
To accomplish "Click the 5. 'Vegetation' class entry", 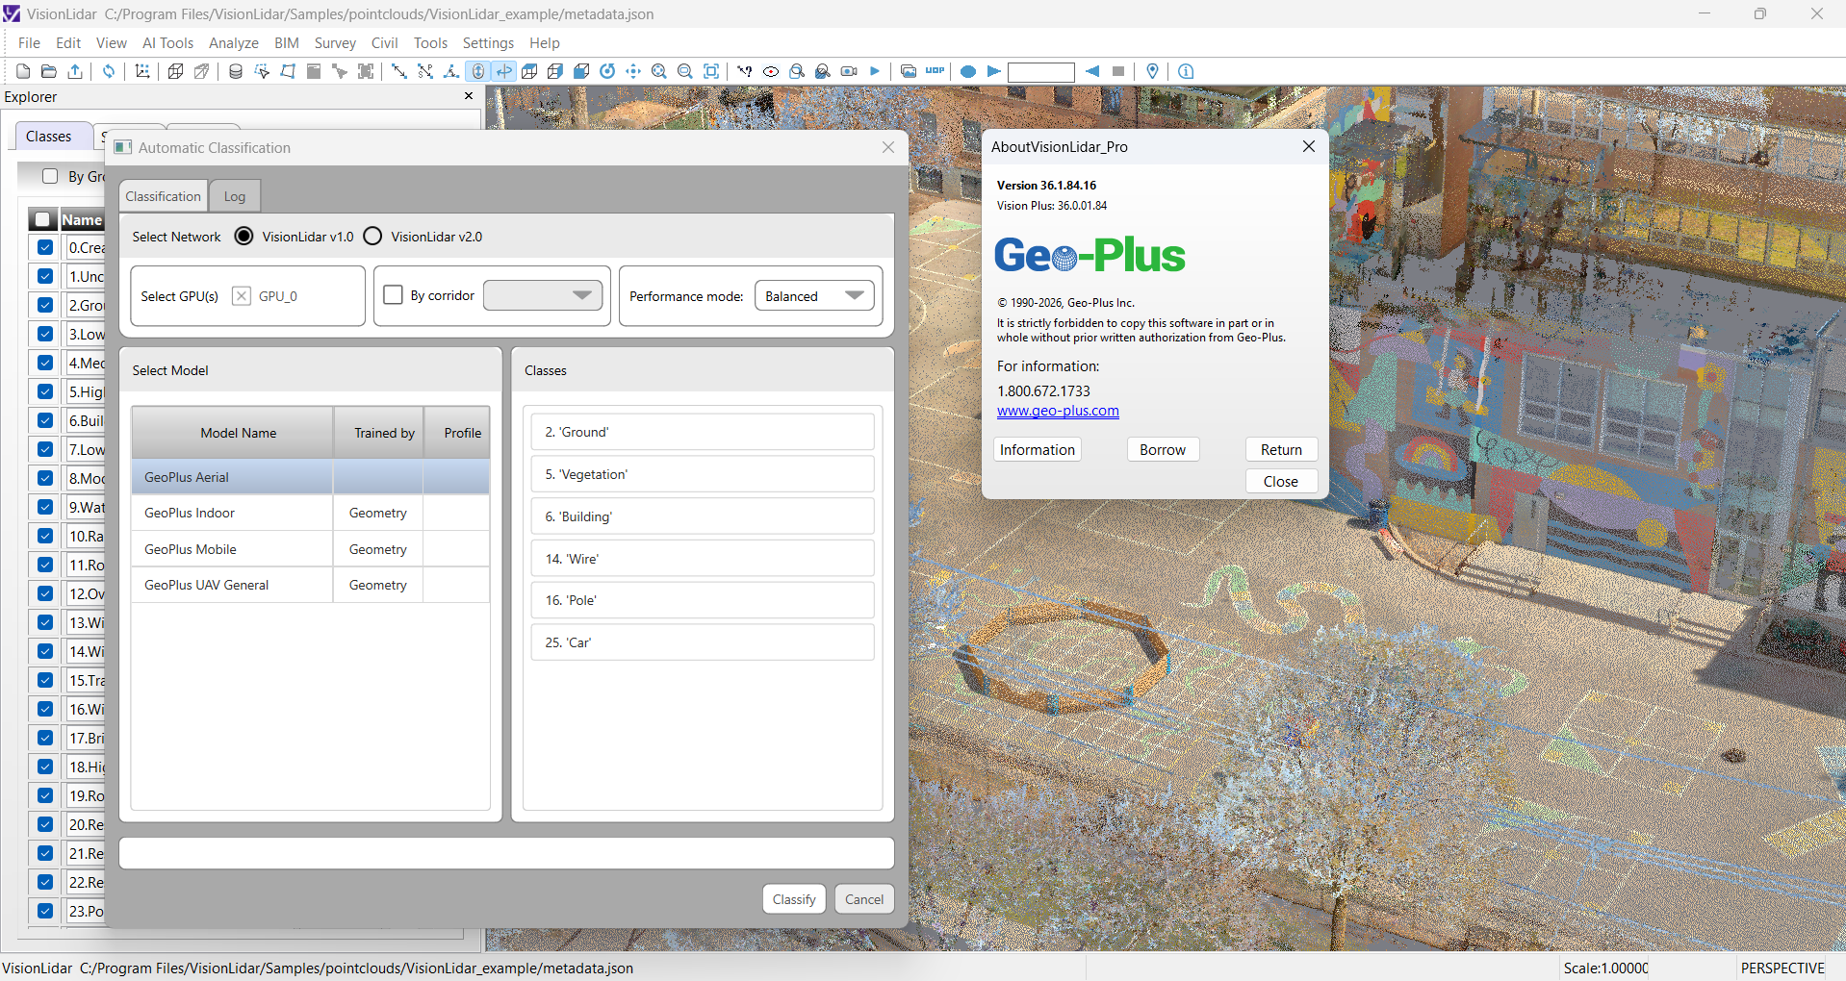I will (x=703, y=474).
